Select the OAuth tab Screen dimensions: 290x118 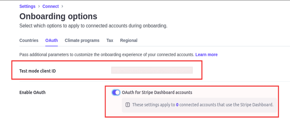point(52,40)
